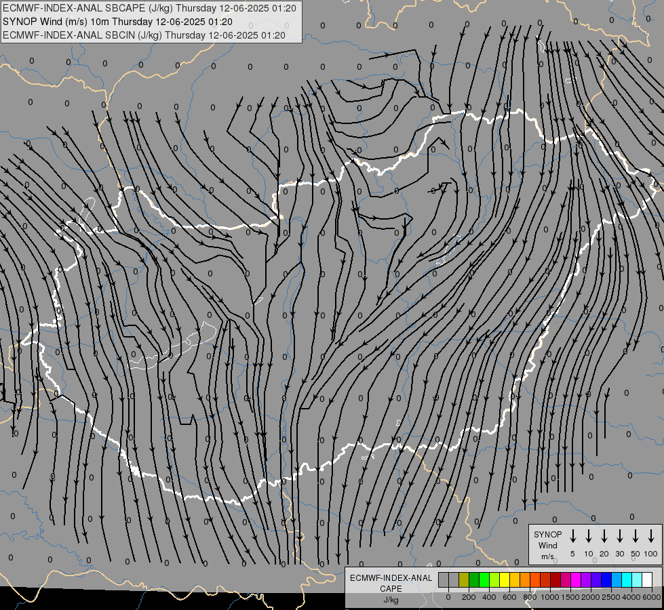The height and width of the screenshot is (610, 664).
Task: Click the 1500 tick label on CAPE scale
Action: [570, 597]
